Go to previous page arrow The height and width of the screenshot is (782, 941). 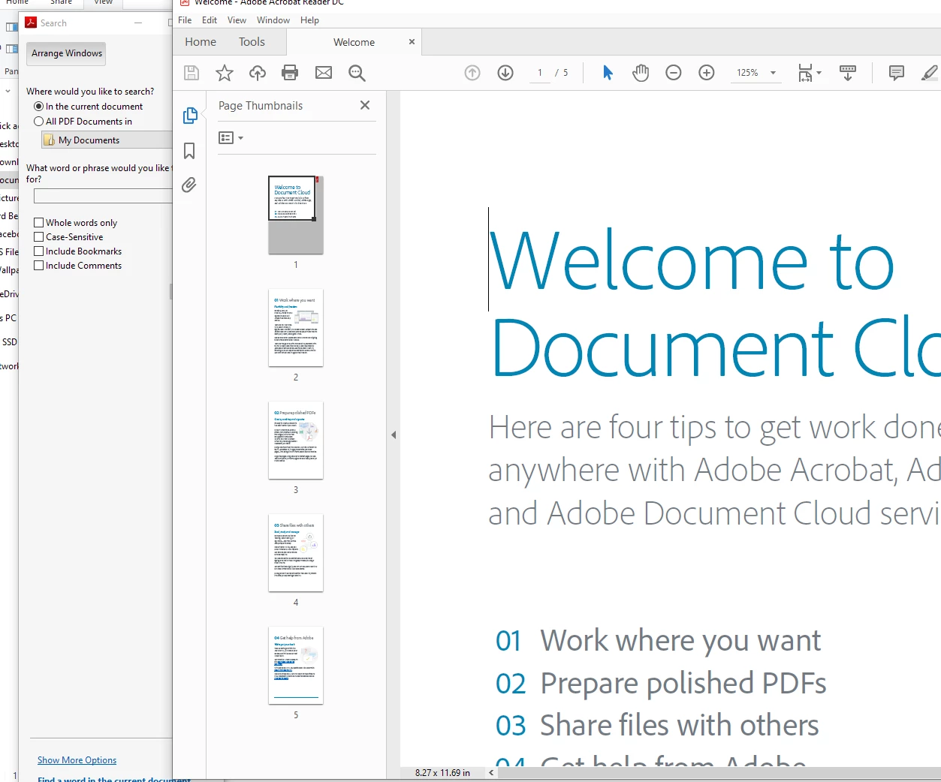(472, 73)
